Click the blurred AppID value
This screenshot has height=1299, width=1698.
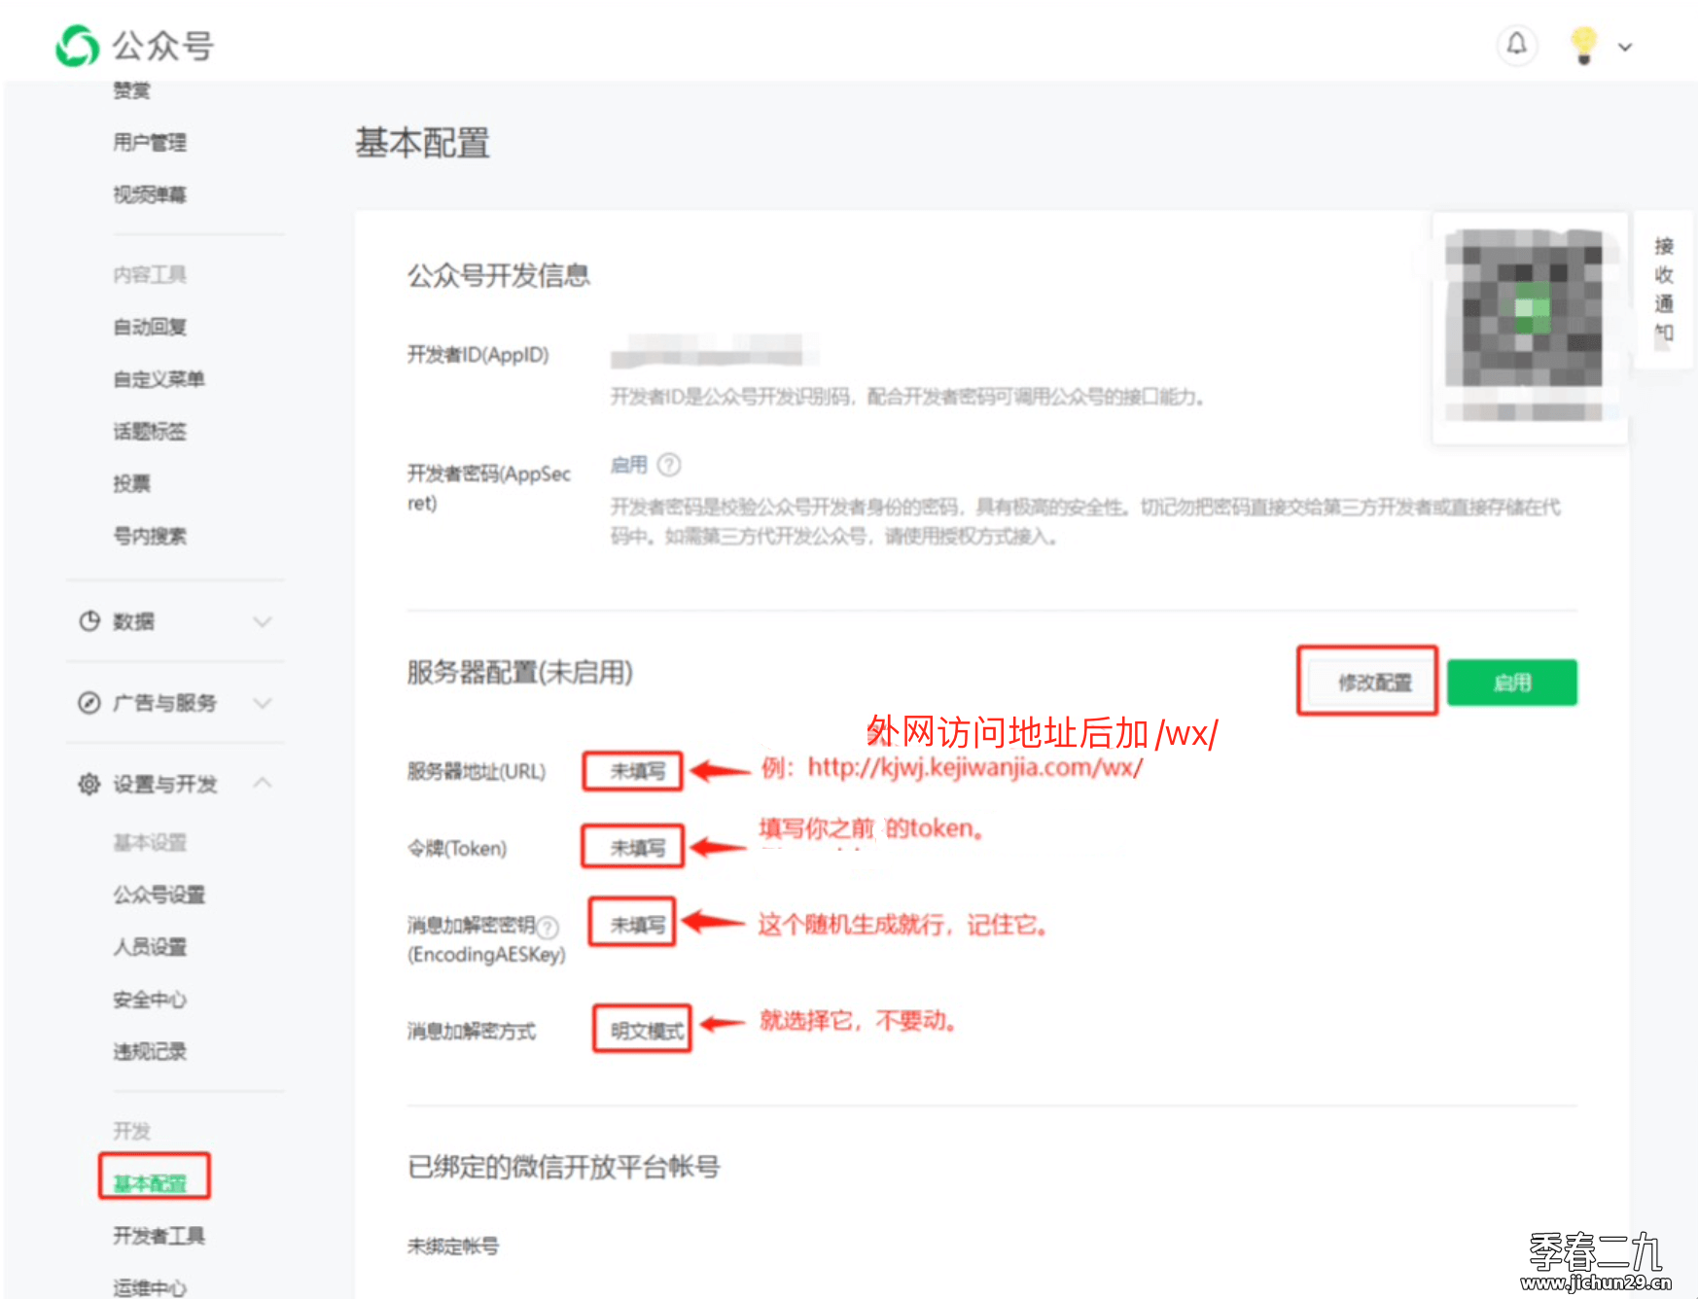click(x=715, y=351)
